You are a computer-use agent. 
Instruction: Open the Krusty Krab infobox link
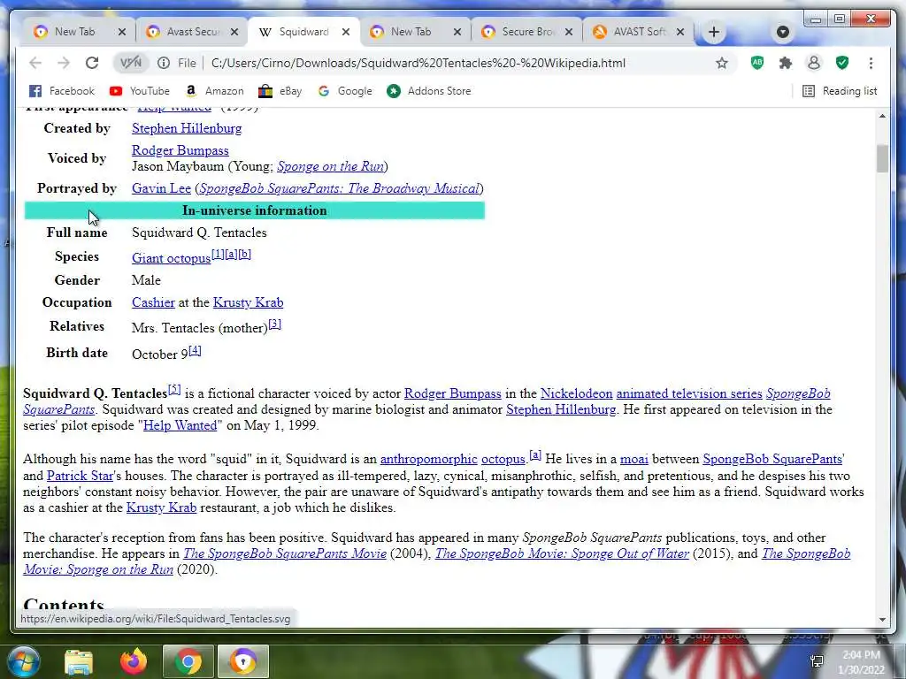(x=248, y=302)
